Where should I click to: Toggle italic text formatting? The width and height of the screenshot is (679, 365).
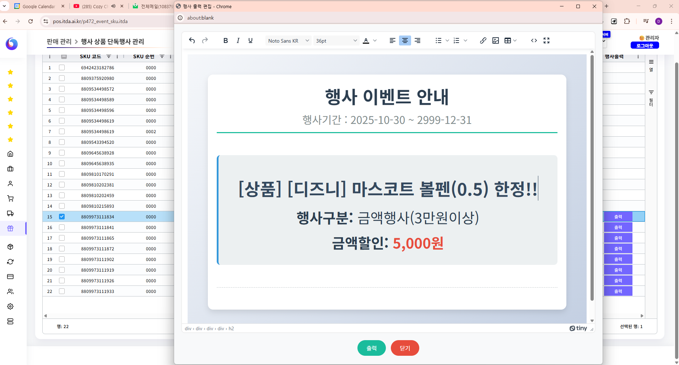pyautogui.click(x=238, y=40)
